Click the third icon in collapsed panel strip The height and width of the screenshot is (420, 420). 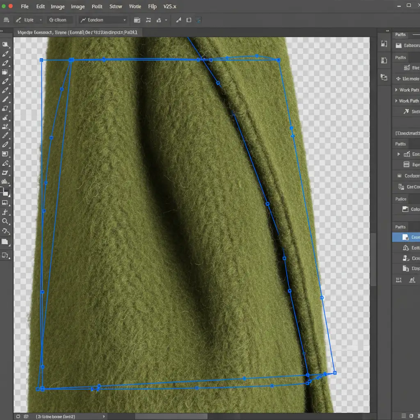click(x=384, y=77)
